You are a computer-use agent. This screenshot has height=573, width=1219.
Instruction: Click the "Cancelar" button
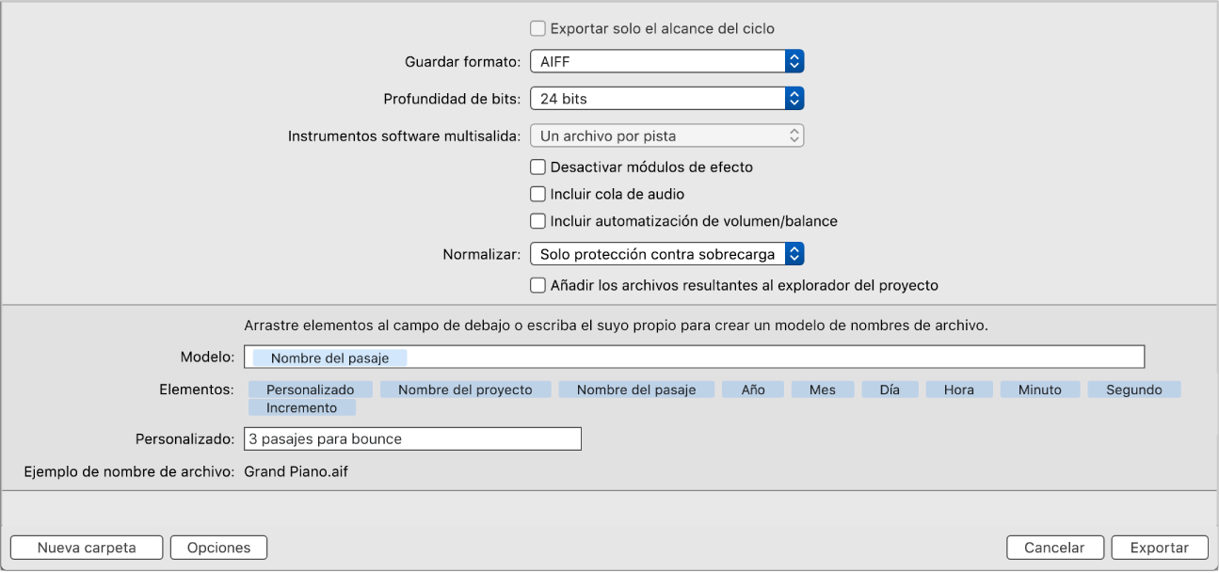[x=1054, y=547]
